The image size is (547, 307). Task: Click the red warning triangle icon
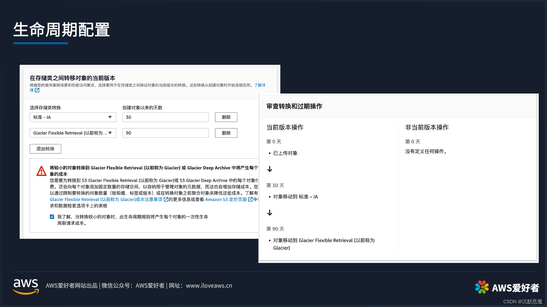point(42,171)
